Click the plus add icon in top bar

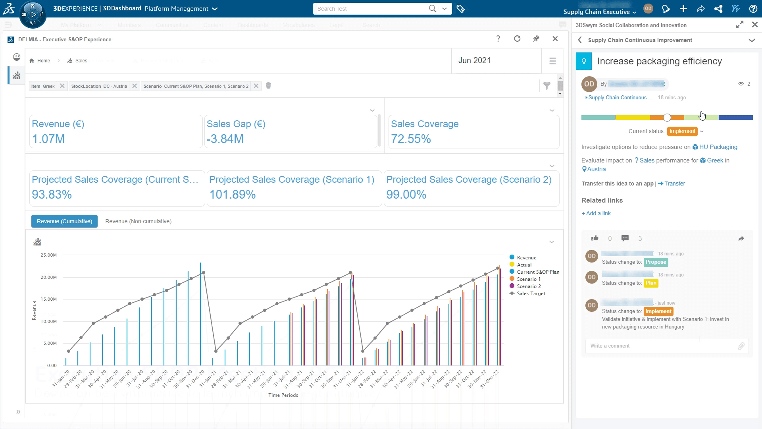tap(683, 9)
